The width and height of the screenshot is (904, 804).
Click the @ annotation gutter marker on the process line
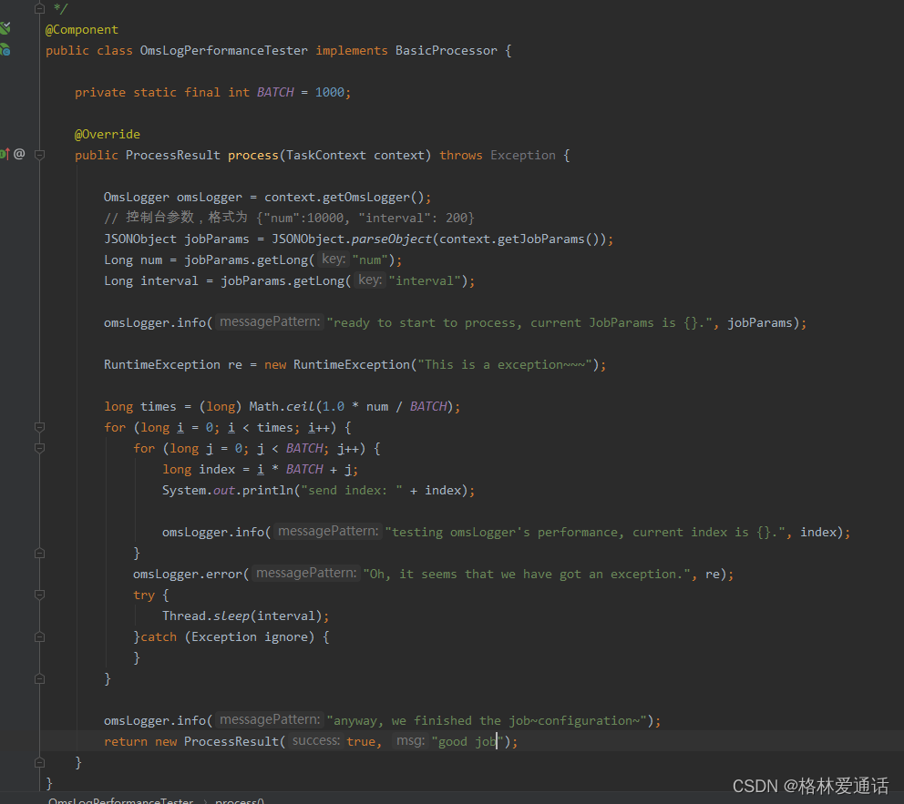pos(19,154)
